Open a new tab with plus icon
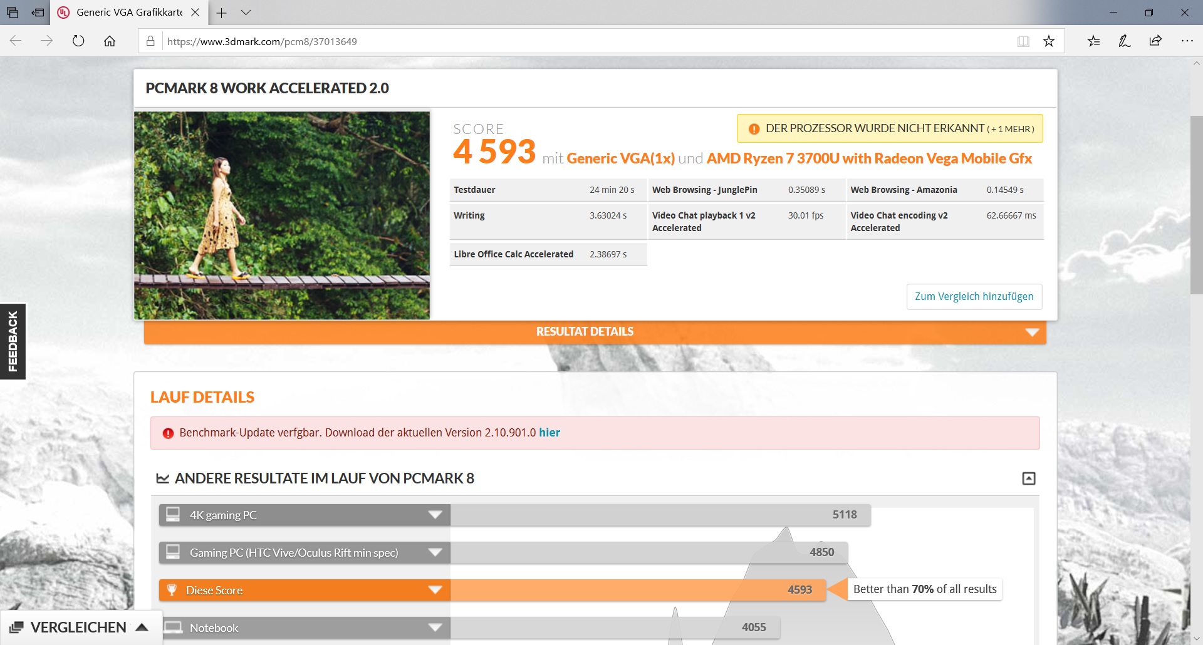Image resolution: width=1203 pixels, height=645 pixels. 221,13
